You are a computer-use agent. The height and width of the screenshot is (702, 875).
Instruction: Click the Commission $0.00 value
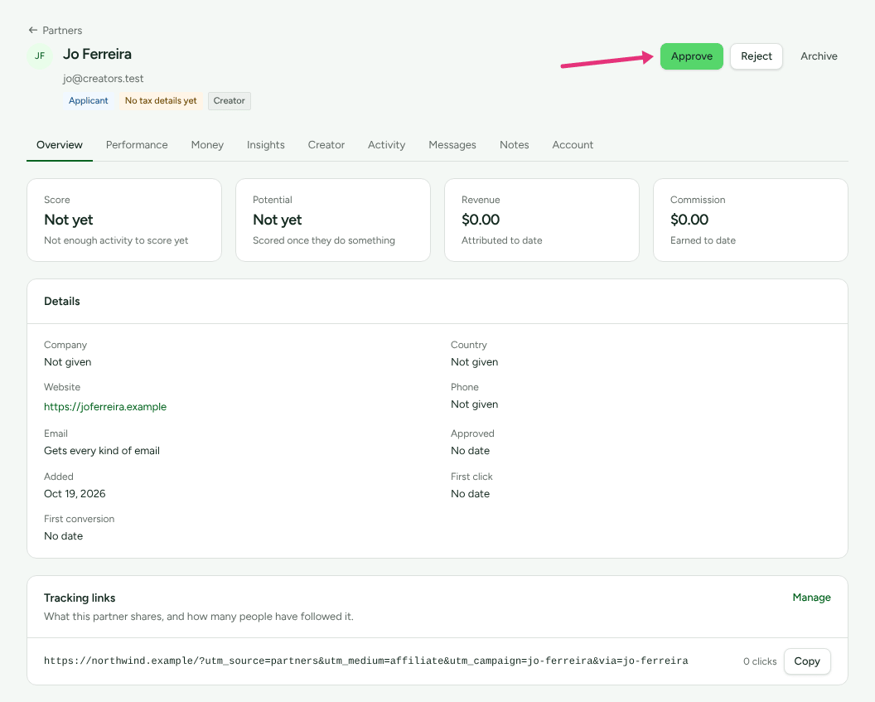pyautogui.click(x=689, y=220)
